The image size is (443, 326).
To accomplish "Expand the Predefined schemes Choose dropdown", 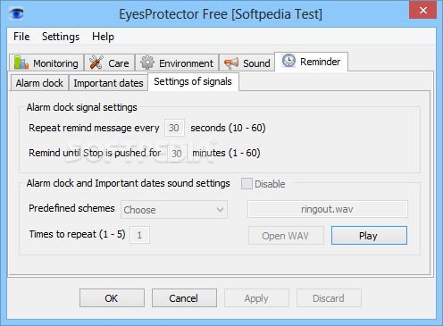I will coord(174,210).
